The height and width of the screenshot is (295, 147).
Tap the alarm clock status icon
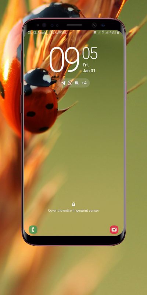tap(95, 32)
